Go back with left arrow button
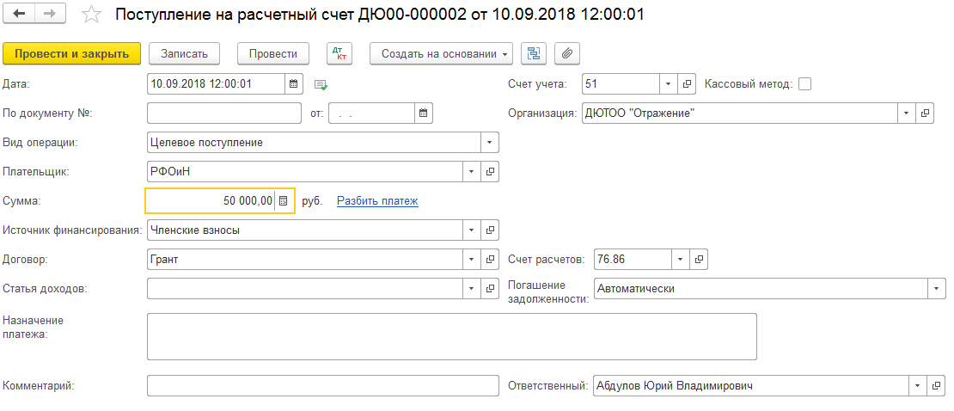 click(x=19, y=14)
